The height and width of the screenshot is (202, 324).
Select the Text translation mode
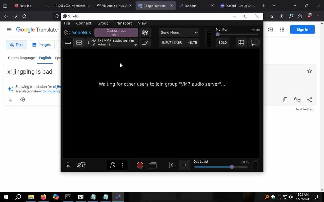coord(16,45)
